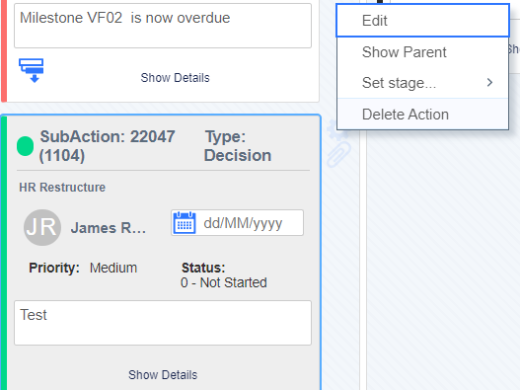Click the Medium priority value
520x390 pixels.
click(113, 268)
